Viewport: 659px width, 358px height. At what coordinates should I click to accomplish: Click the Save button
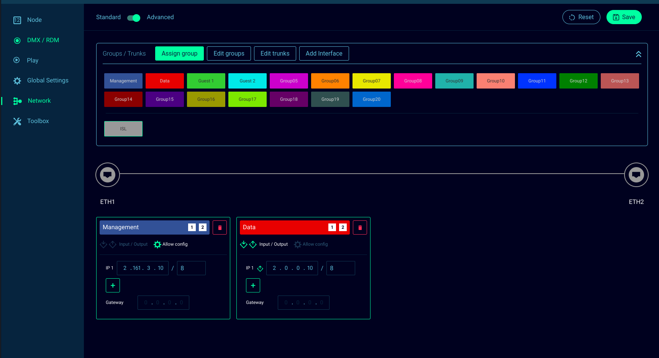click(x=624, y=17)
